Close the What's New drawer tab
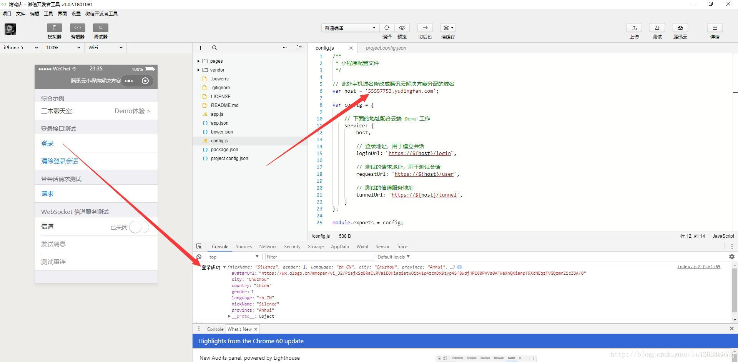Viewport: 738px width, 362px height. [256, 329]
